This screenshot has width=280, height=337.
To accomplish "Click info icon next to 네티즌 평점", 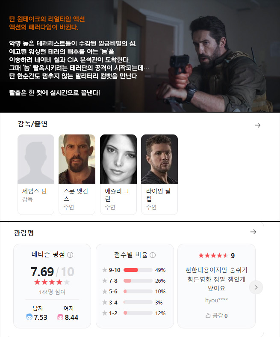I will click(x=70, y=255).
